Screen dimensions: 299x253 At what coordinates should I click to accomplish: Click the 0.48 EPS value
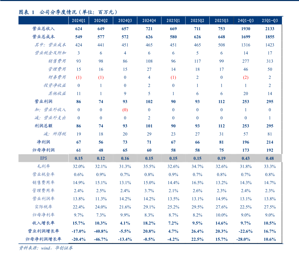click(270, 158)
